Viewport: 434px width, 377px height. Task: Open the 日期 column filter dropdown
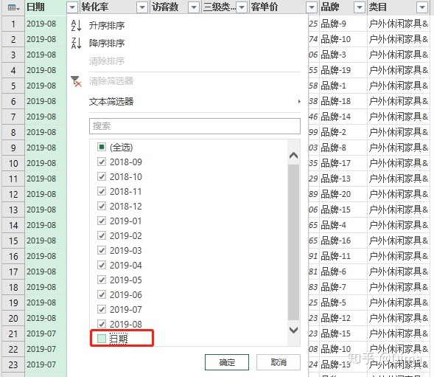point(72,7)
